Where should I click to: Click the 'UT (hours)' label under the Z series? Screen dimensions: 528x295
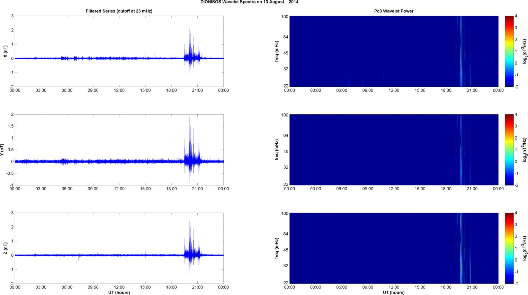[x=119, y=293]
